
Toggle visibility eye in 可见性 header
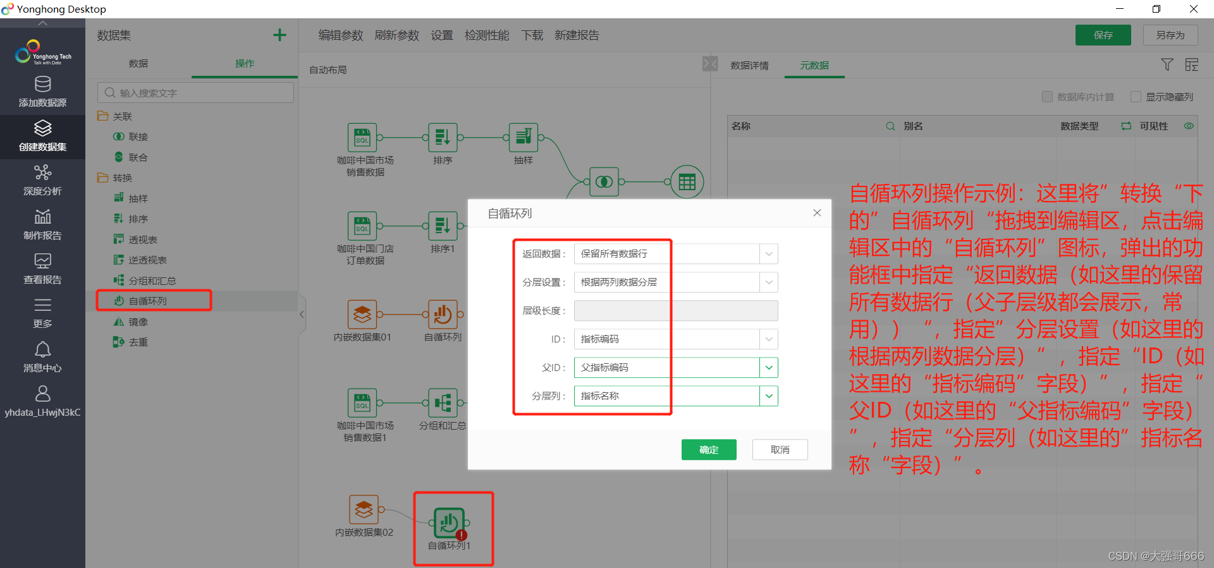coord(1189,126)
